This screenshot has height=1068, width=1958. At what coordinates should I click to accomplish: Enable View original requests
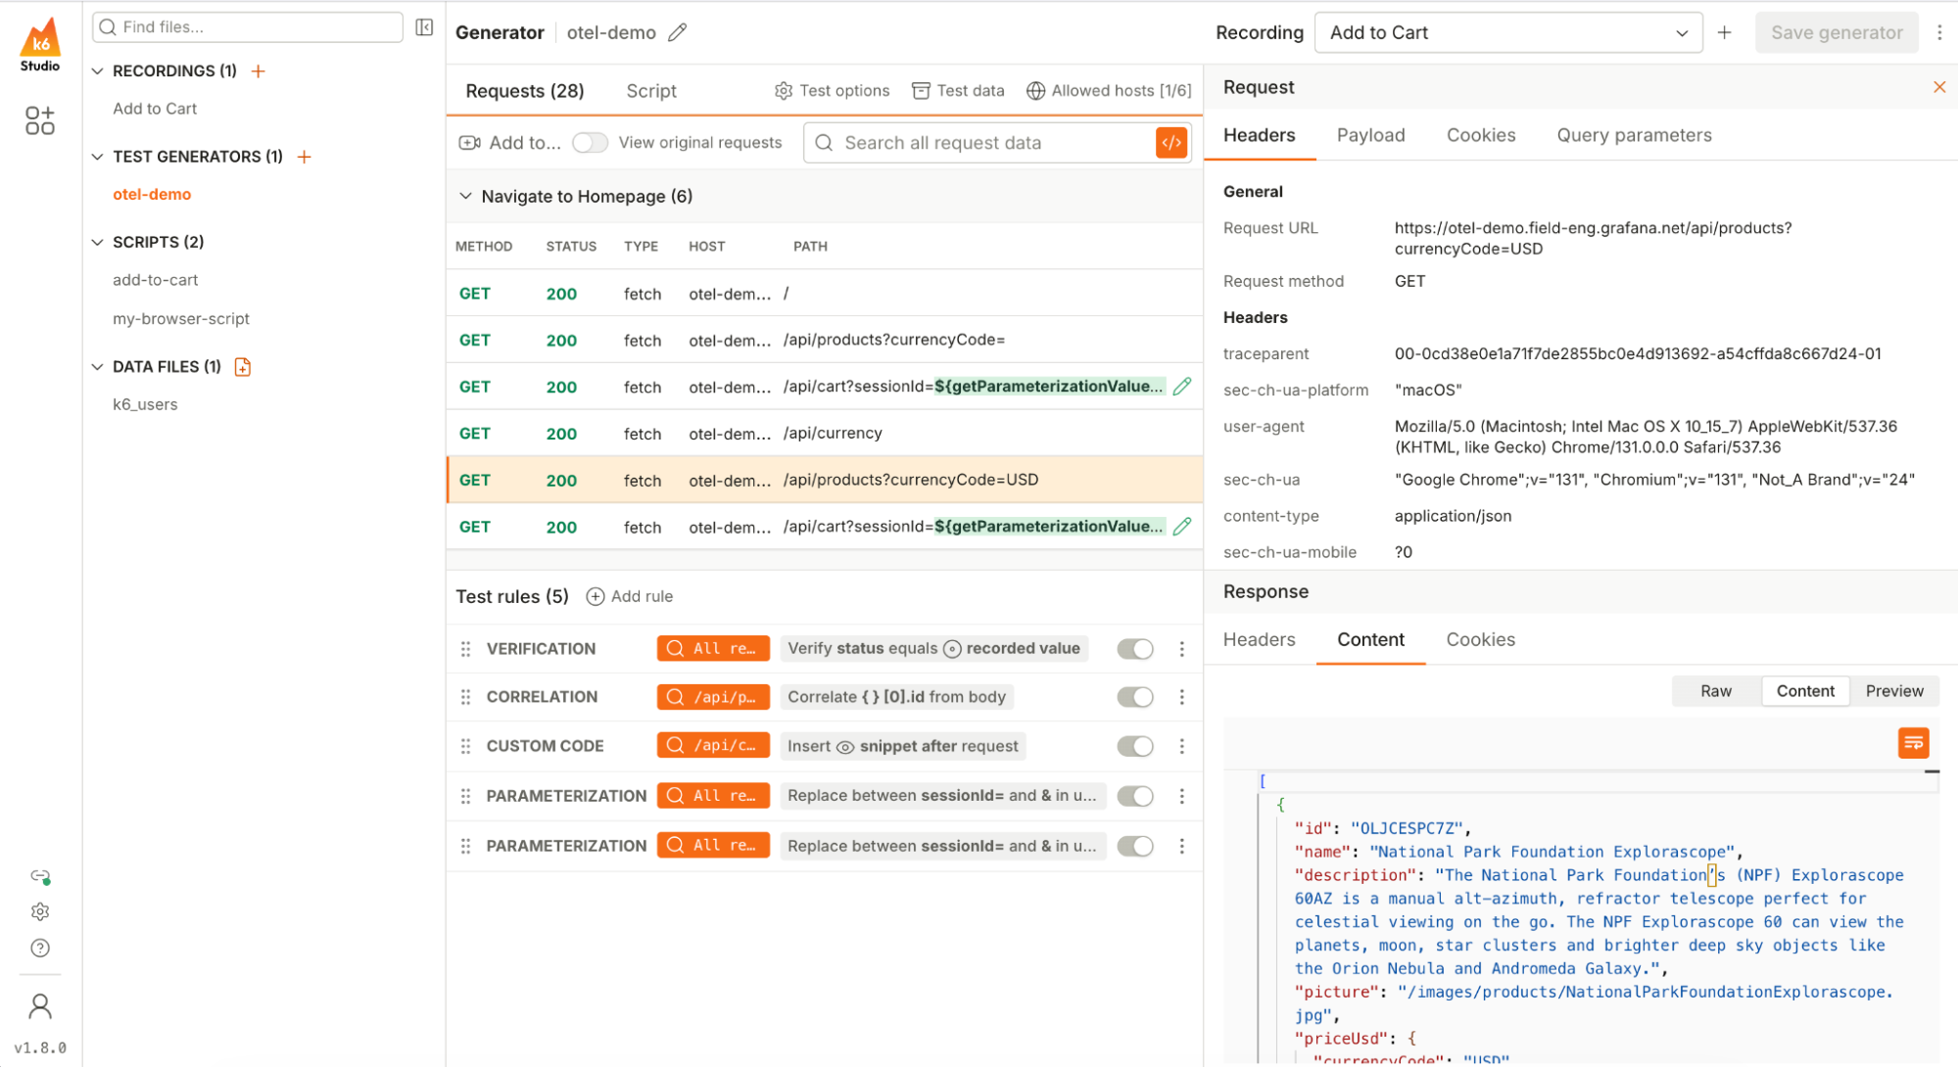[590, 142]
